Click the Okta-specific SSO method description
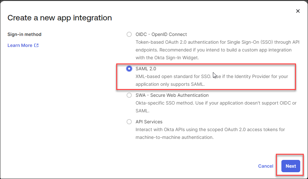Screen dimensions: 308x179 (x=216, y=103)
